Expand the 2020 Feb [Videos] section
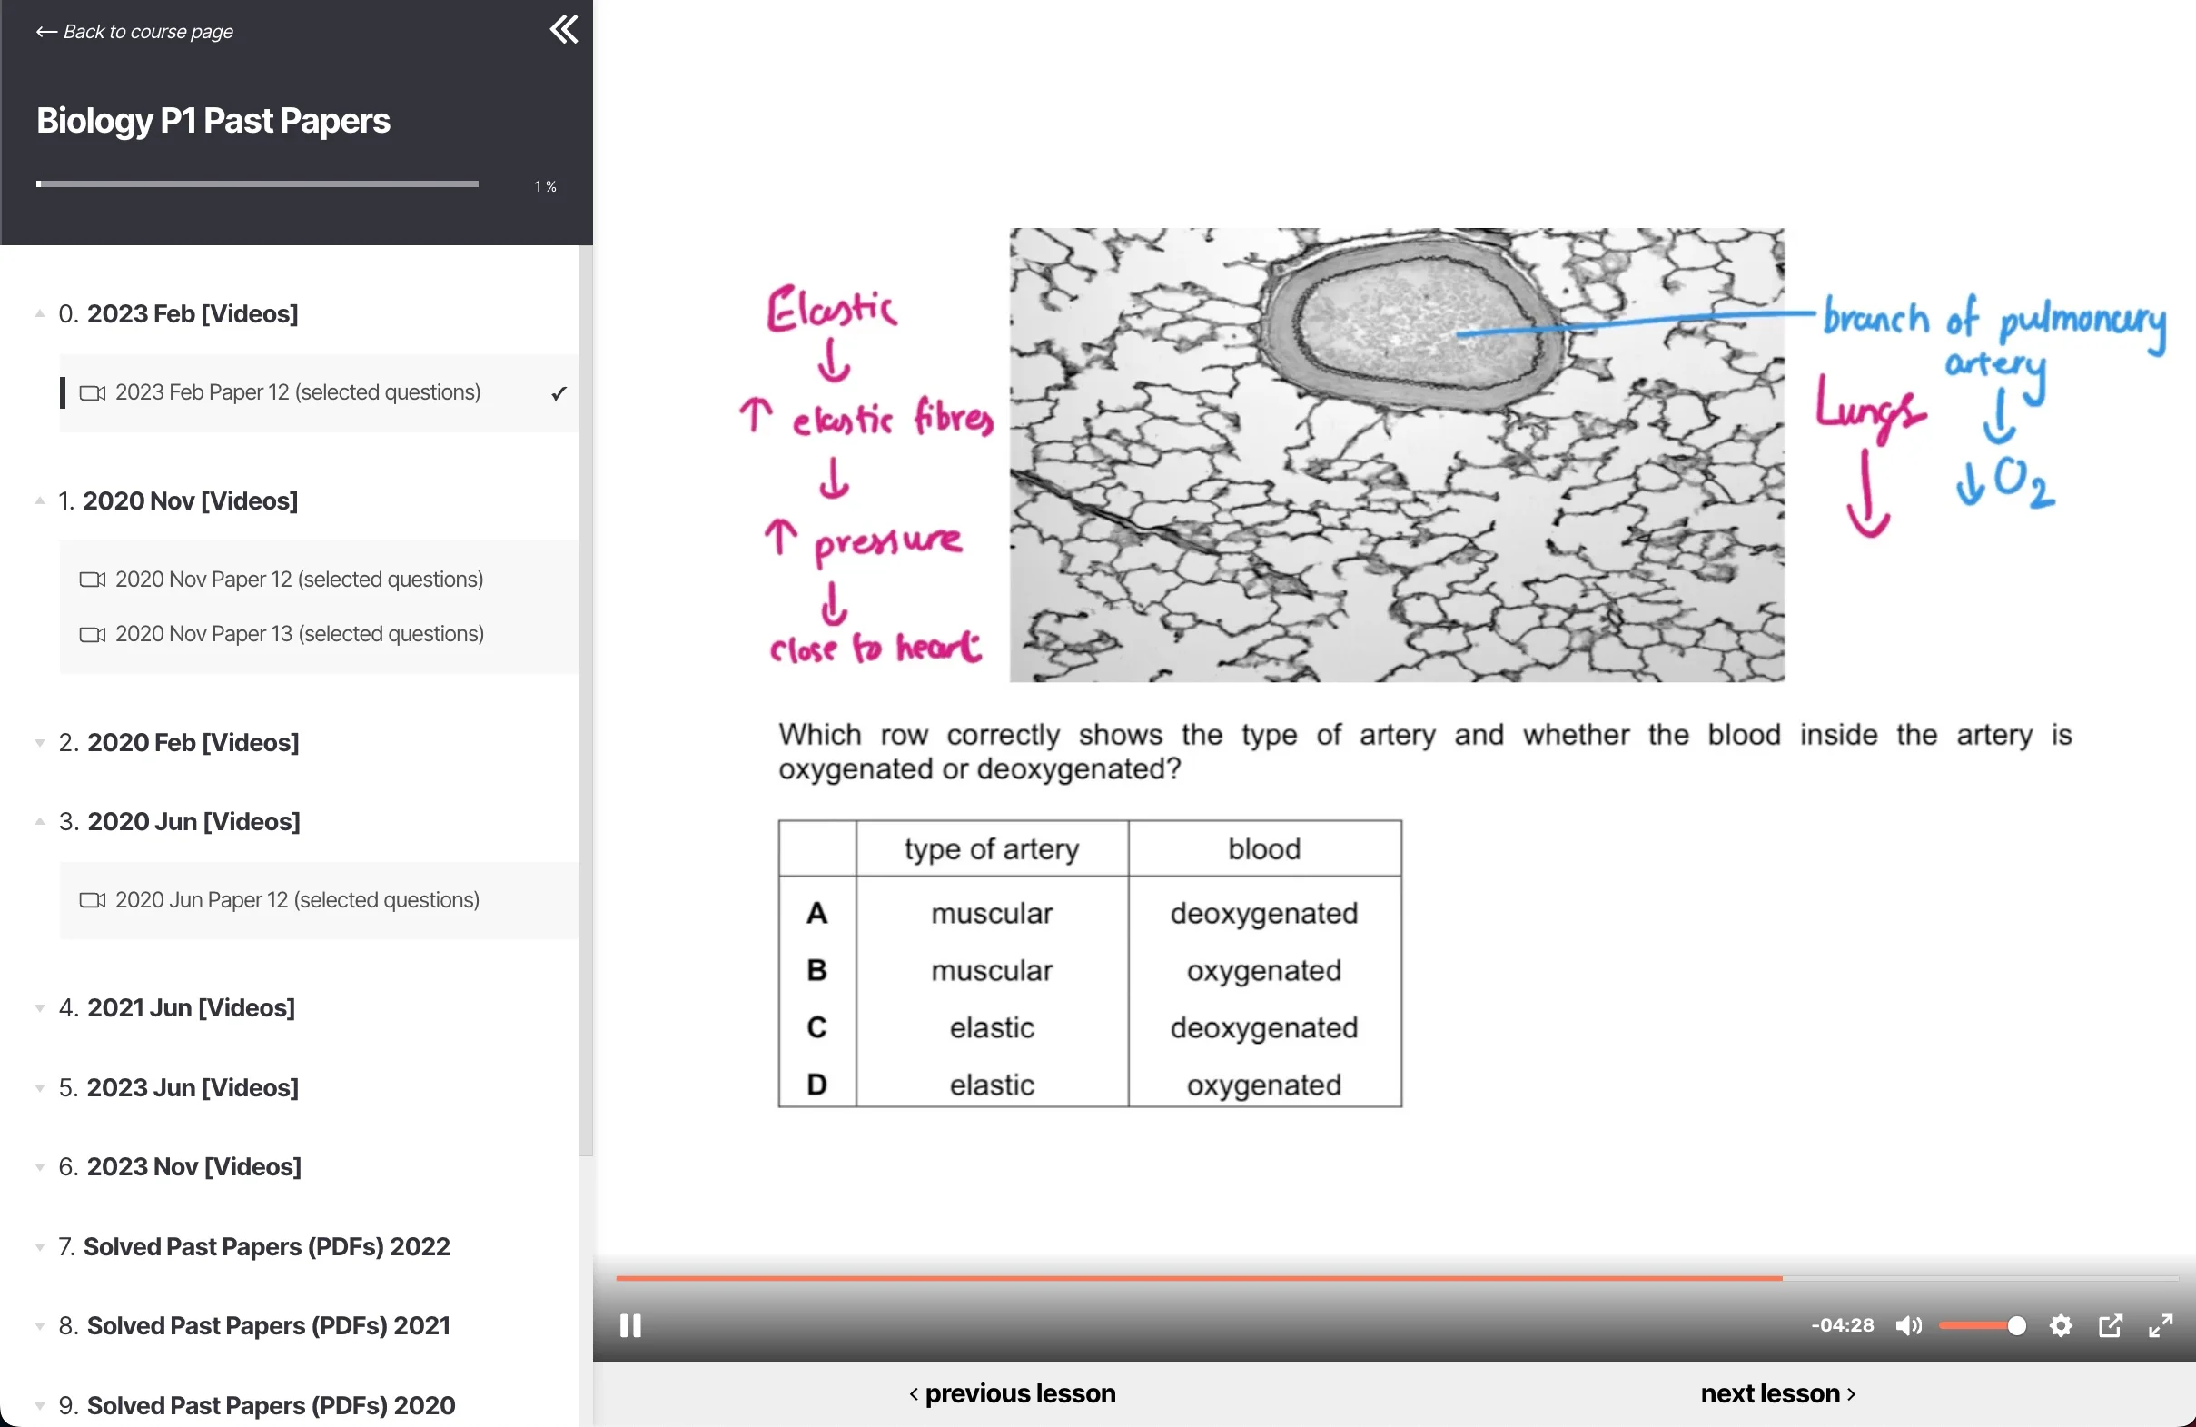2196x1427 pixels. pyautogui.click(x=40, y=743)
